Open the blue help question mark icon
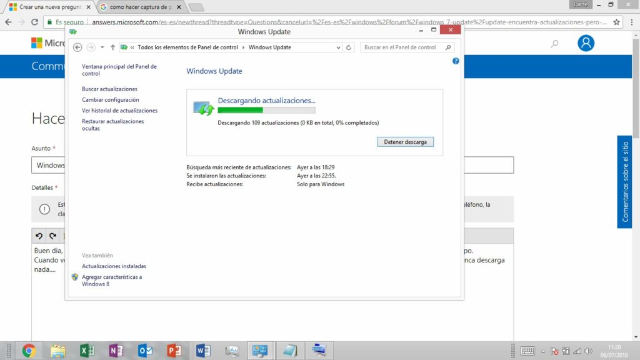 (456, 61)
